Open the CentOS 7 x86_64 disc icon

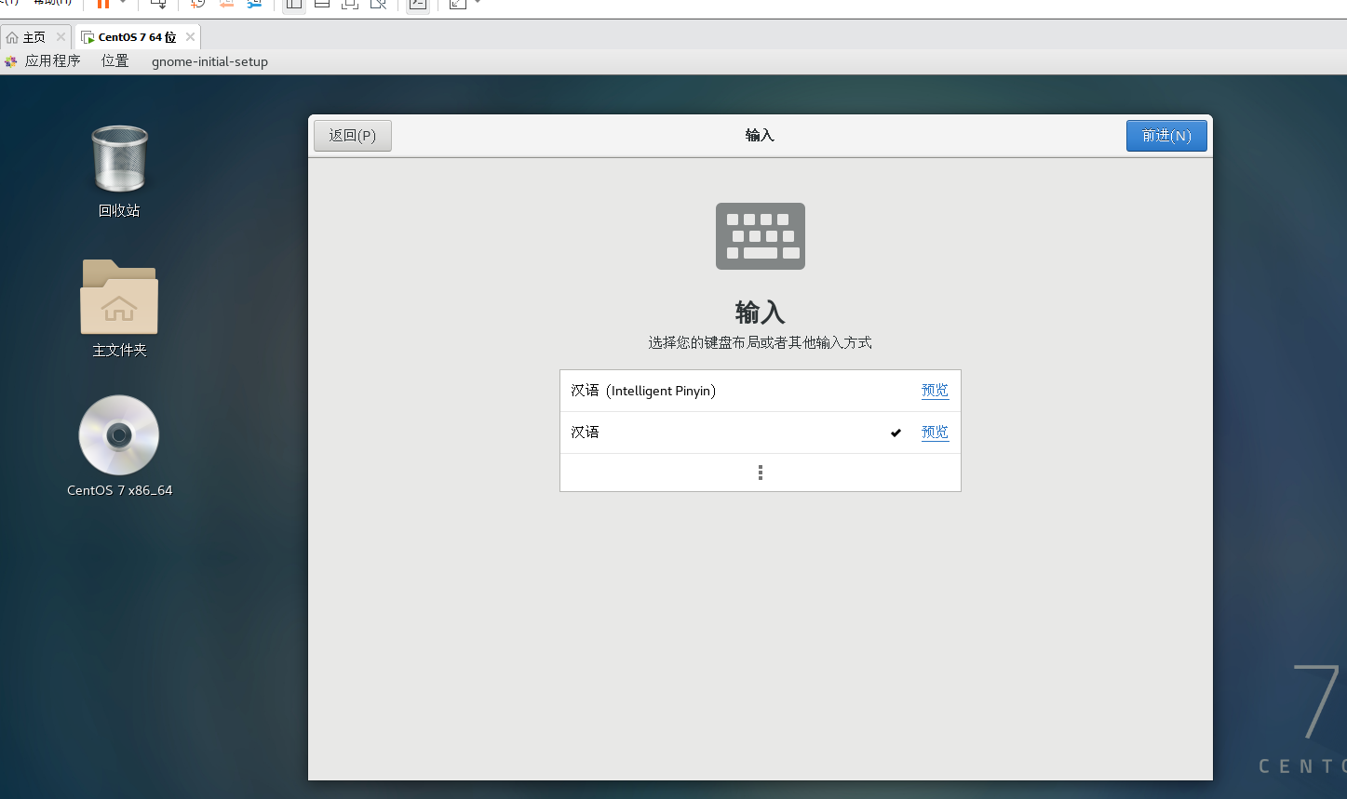tap(119, 436)
